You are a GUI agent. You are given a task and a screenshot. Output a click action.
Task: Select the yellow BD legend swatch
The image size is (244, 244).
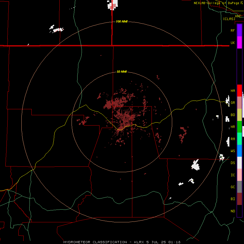point(239,115)
